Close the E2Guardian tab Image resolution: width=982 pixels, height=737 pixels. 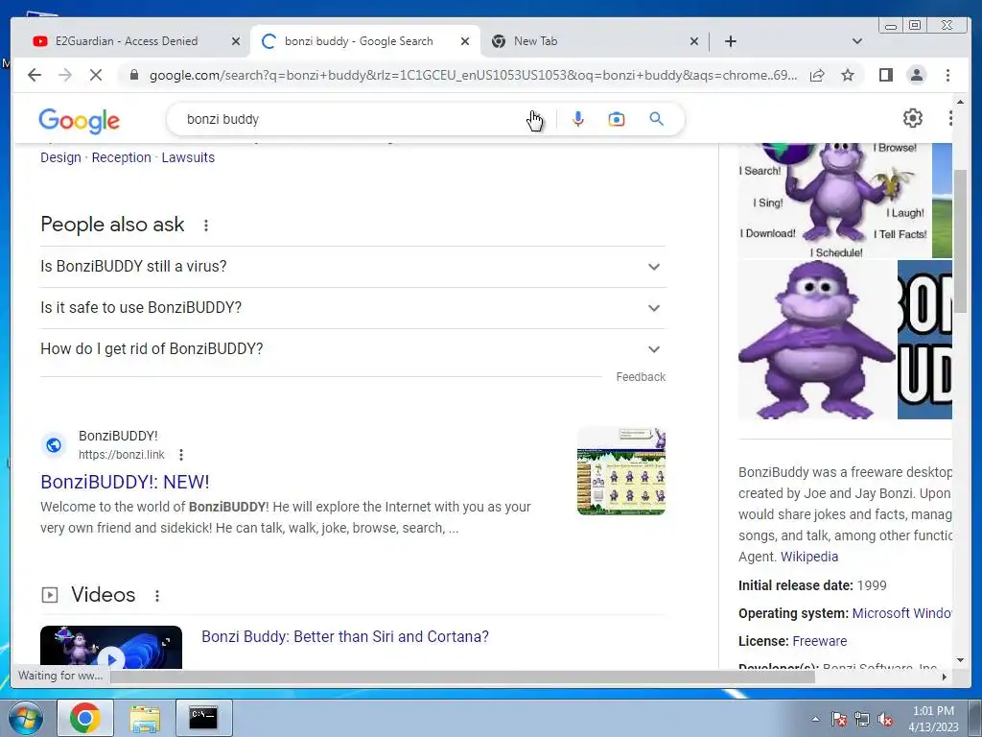pyautogui.click(x=236, y=41)
